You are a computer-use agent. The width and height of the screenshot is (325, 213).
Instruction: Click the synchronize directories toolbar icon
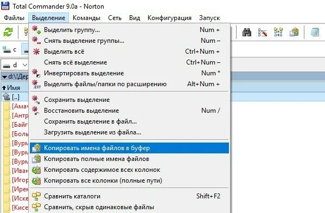click(278, 33)
